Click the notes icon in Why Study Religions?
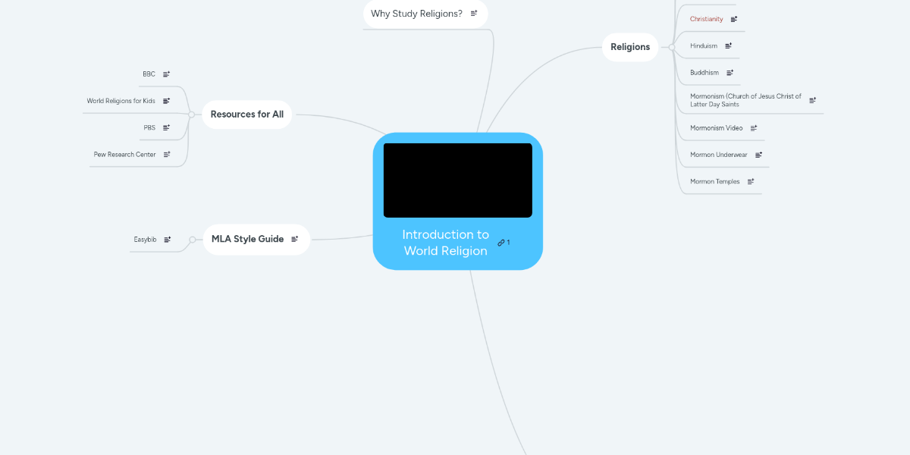 tap(473, 13)
